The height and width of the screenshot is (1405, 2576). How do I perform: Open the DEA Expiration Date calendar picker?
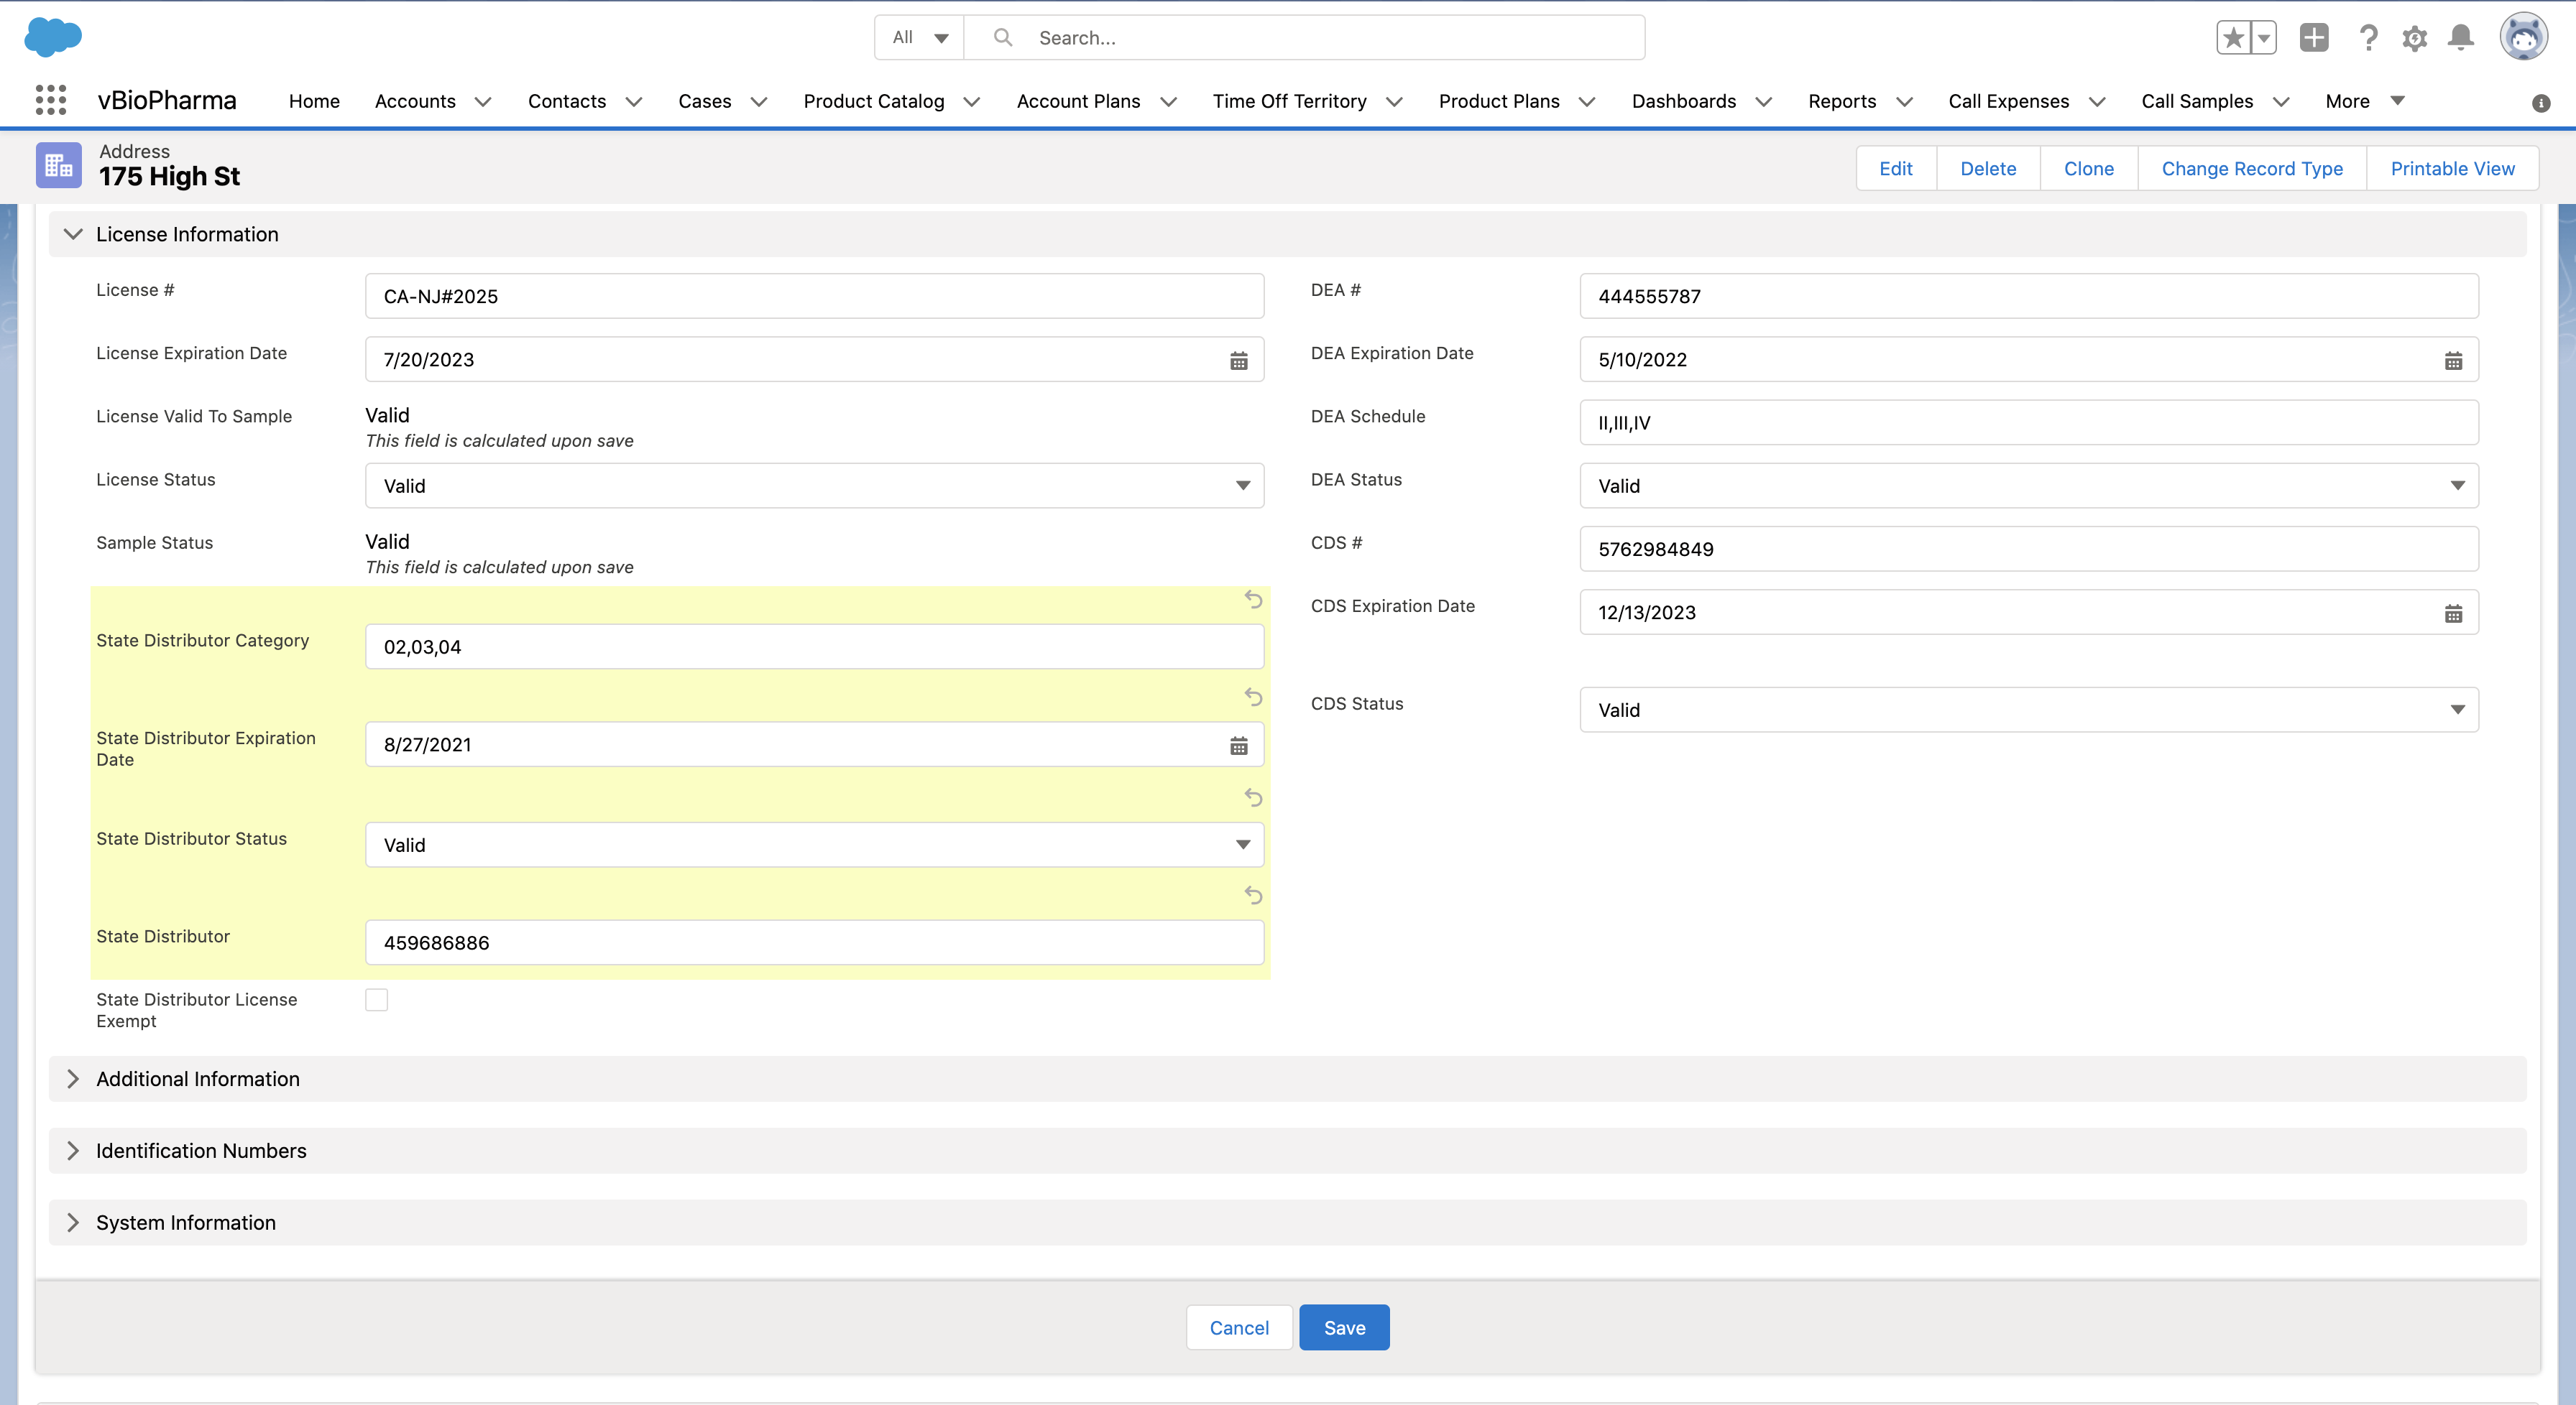[2453, 361]
